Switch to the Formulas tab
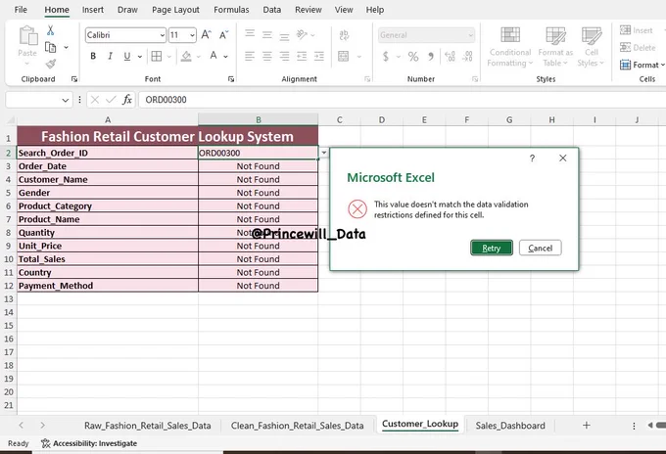 point(231,10)
